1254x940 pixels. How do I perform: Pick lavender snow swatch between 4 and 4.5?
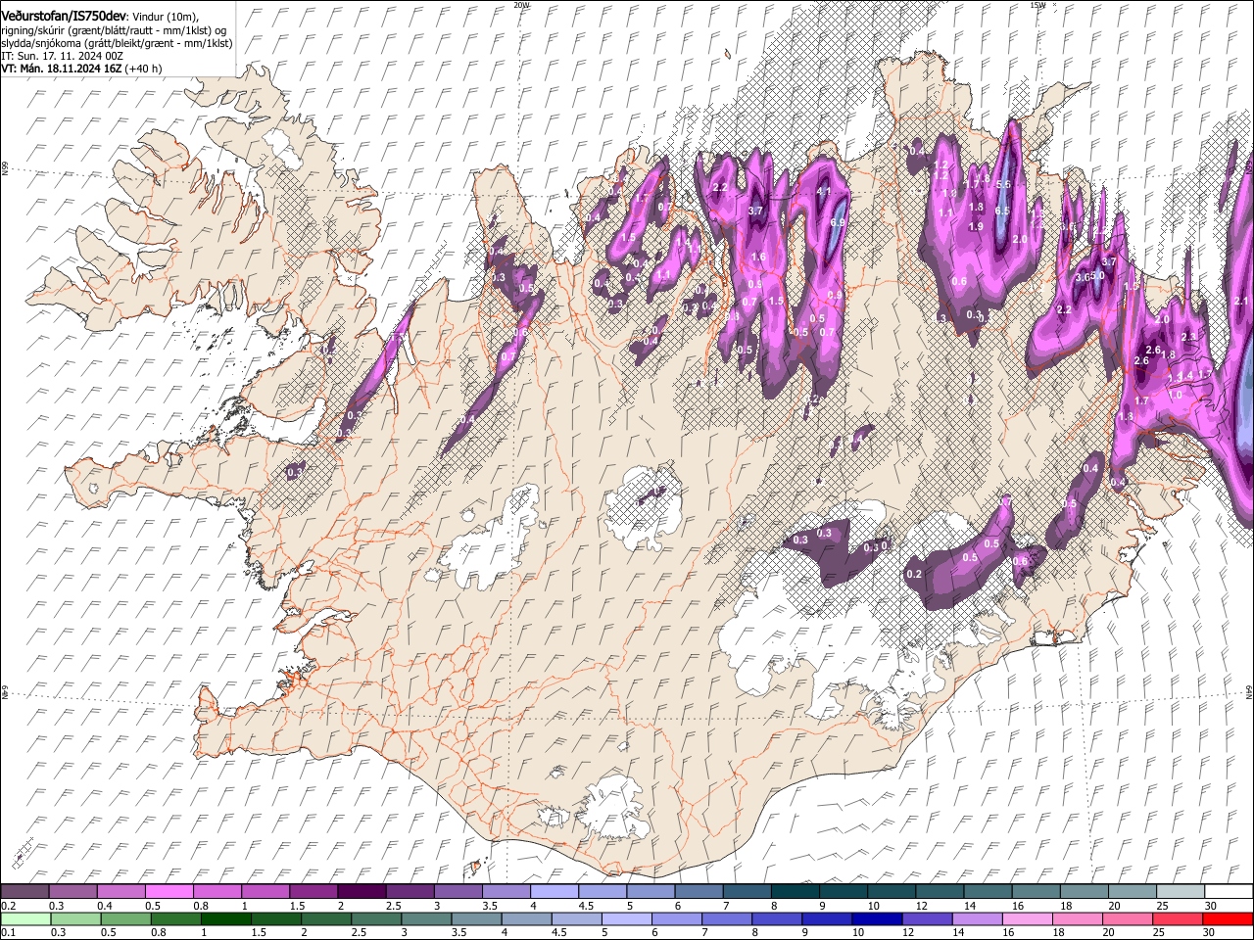click(554, 891)
